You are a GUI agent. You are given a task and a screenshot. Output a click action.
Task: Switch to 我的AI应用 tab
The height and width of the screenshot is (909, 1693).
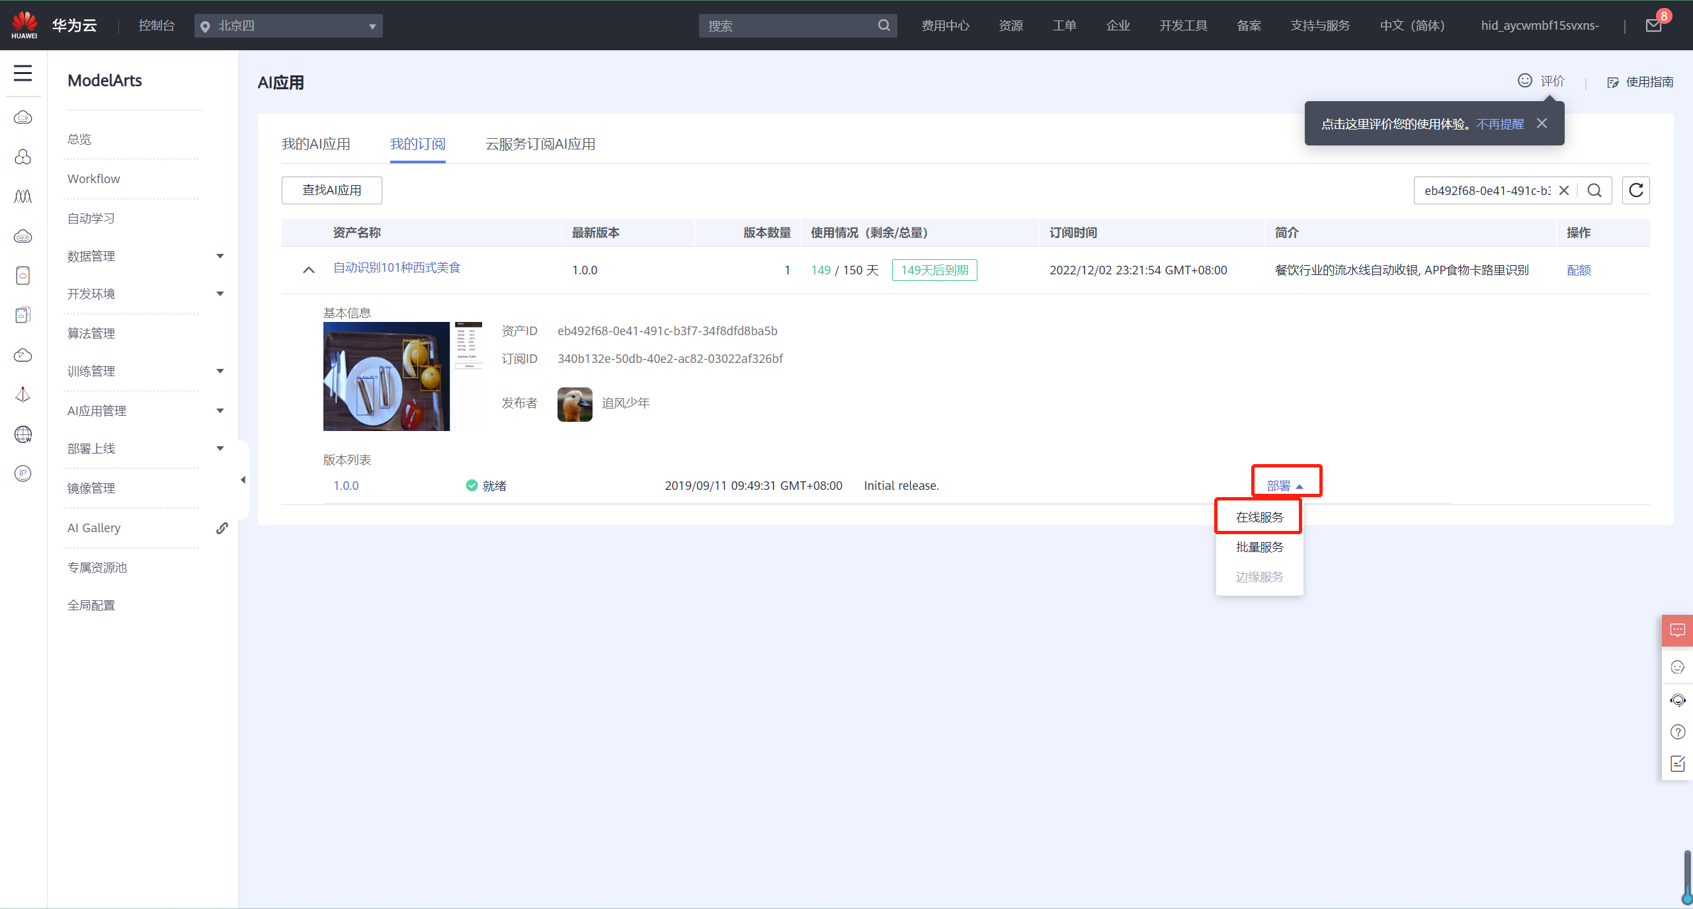(315, 144)
